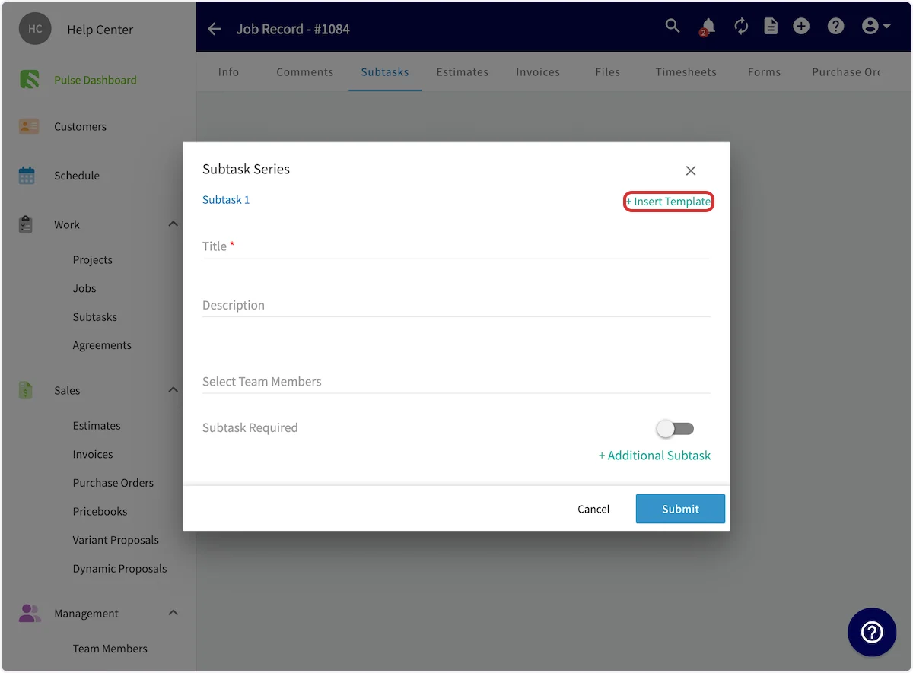The width and height of the screenshot is (913, 673).
Task: Open notifications bell in the top bar
Action: click(708, 27)
